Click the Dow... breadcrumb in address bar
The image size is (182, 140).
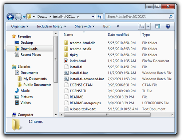tap(42, 17)
